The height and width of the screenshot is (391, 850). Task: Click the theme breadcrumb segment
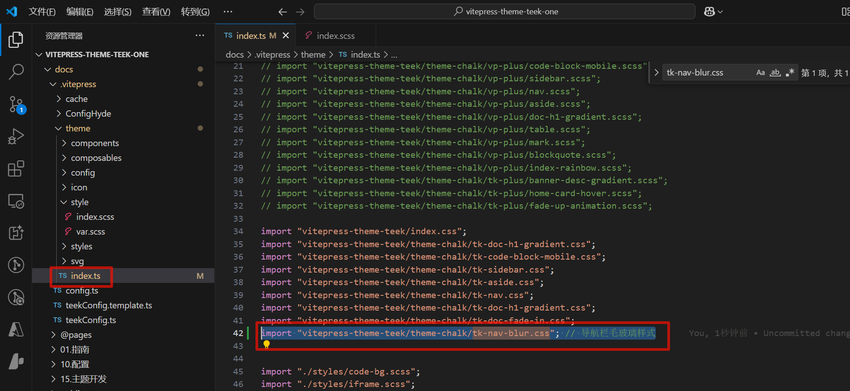[313, 55]
